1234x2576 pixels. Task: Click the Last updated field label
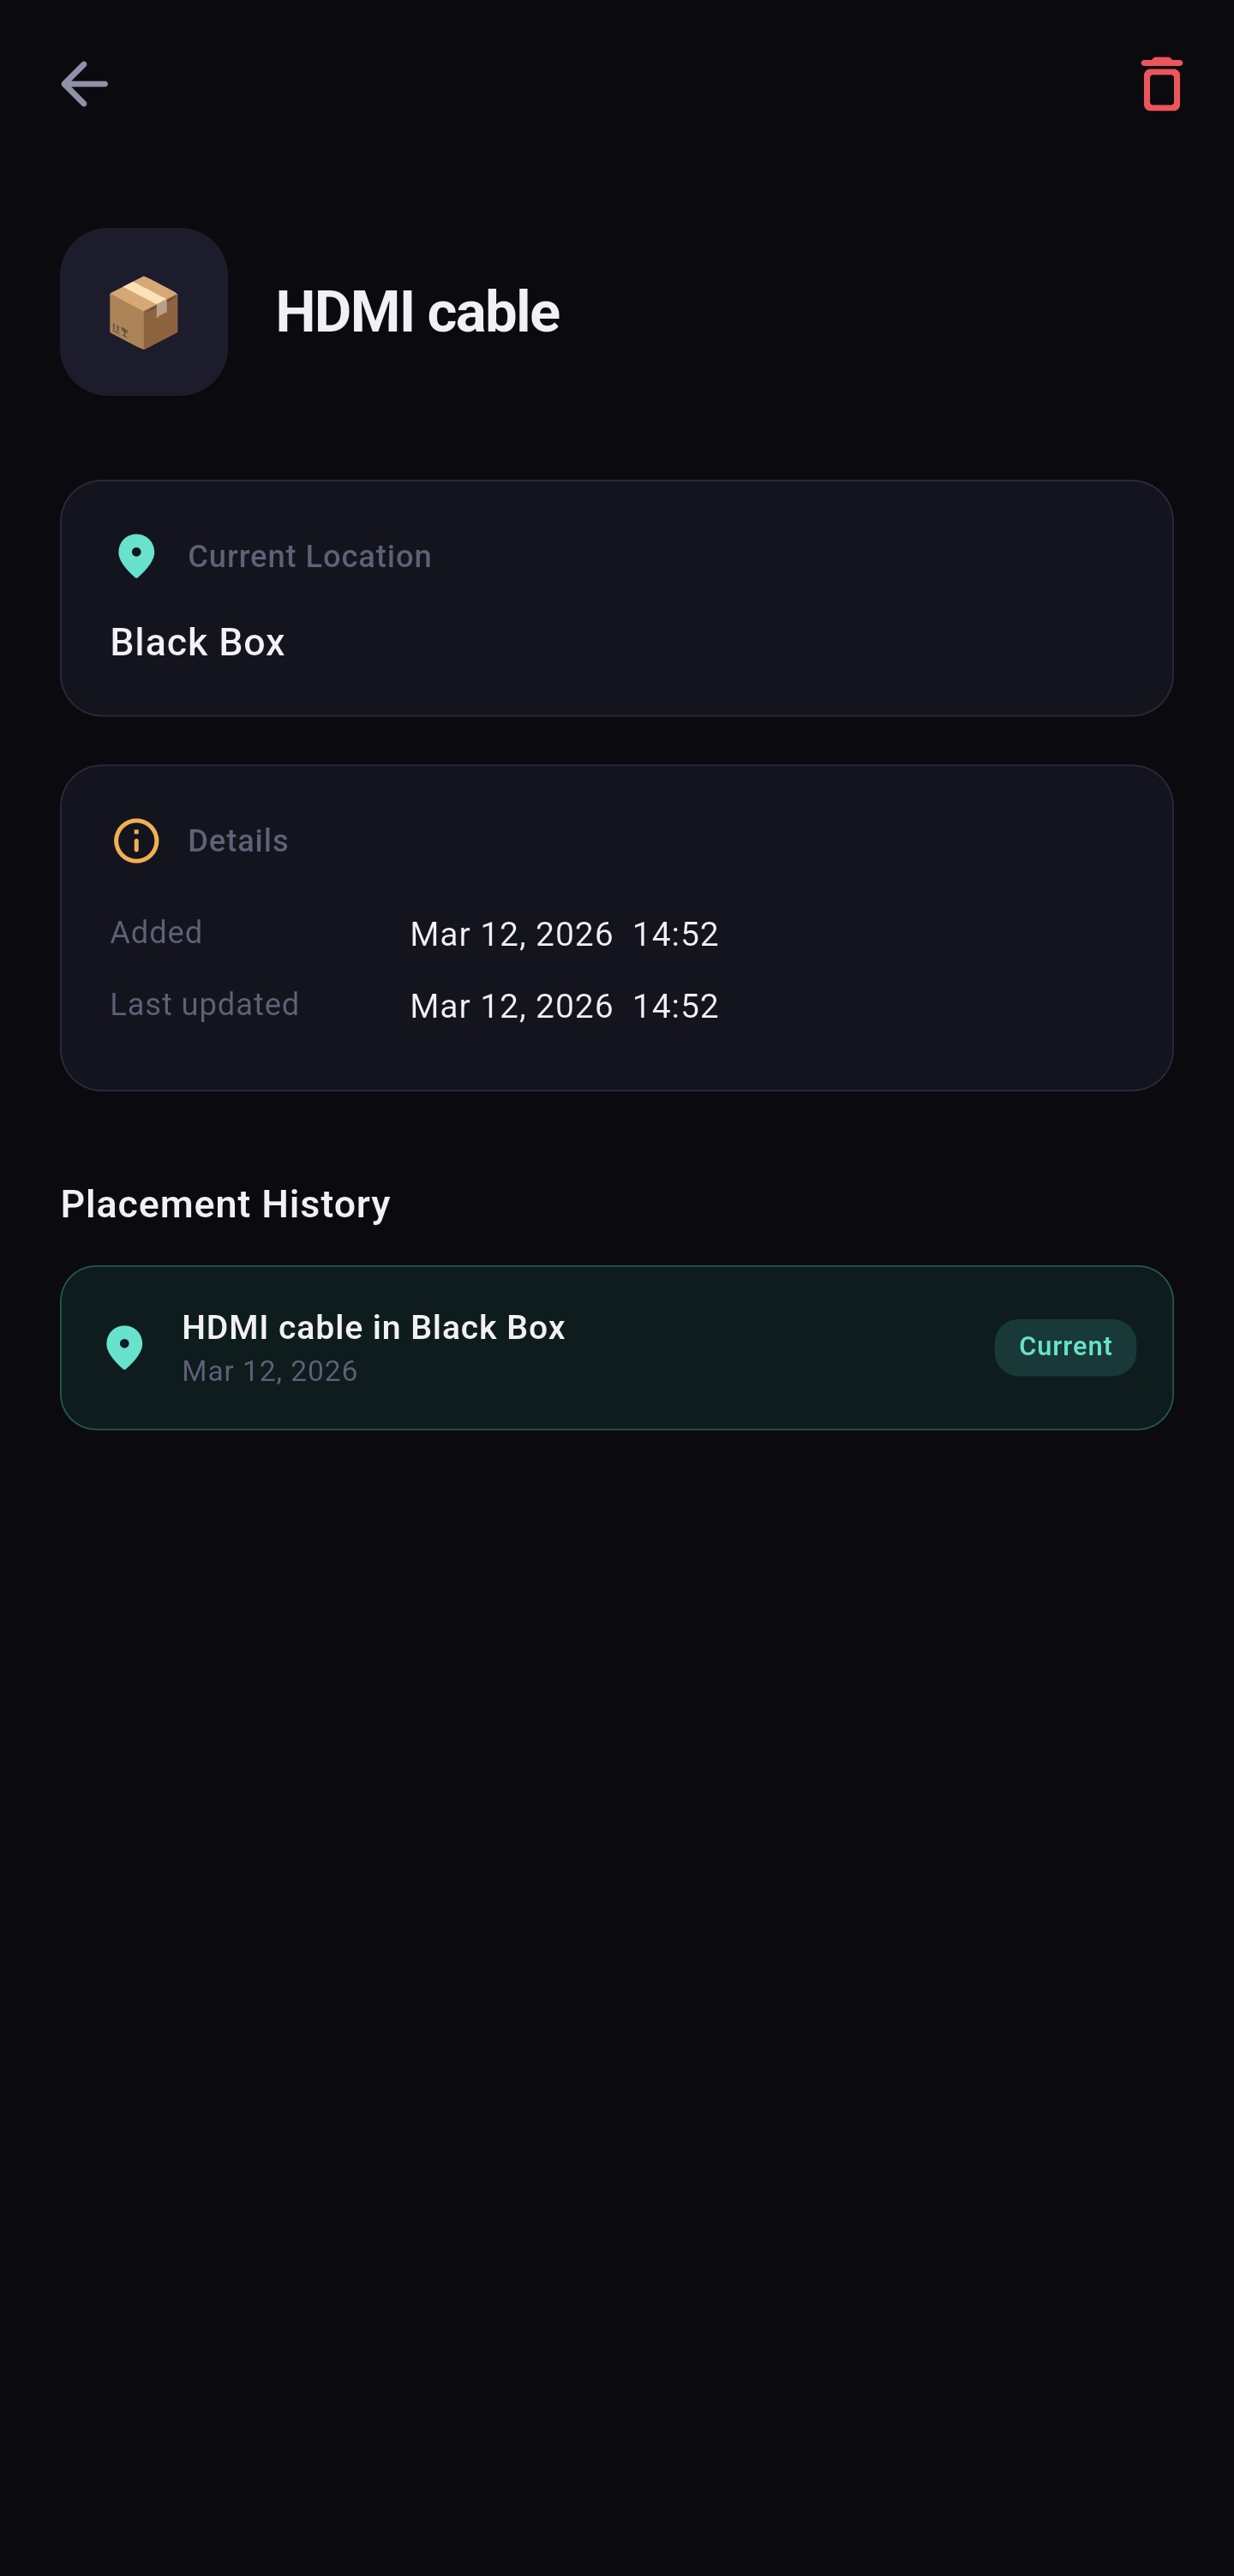(204, 1004)
